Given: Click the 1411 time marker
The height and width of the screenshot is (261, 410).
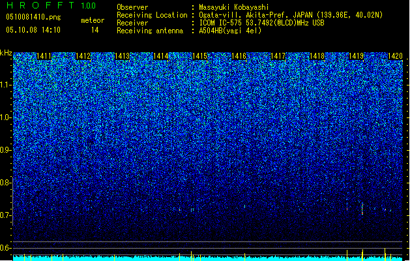Looking at the screenshot, I should [x=44, y=56].
